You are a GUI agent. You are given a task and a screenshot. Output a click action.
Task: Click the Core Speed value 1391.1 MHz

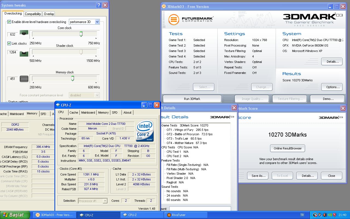91,174
